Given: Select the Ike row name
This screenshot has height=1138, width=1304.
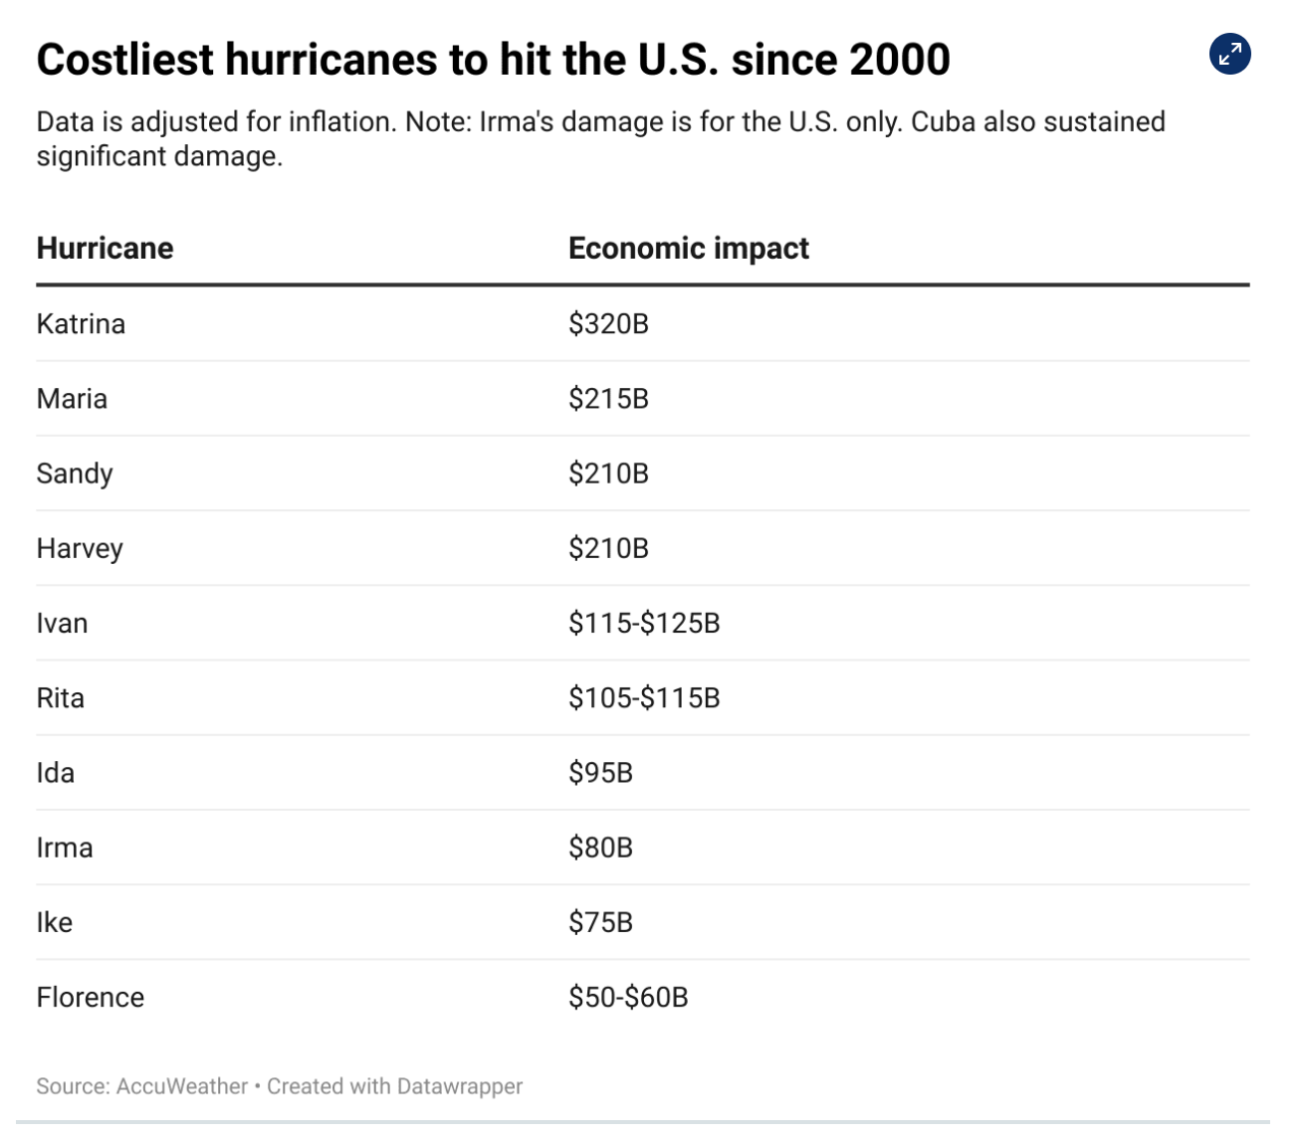Looking at the screenshot, I should [54, 923].
